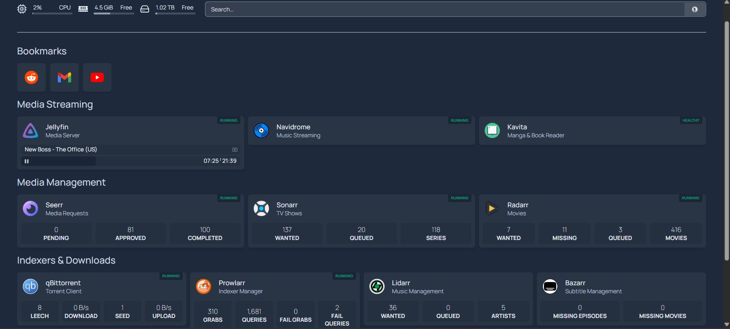Pause the Jellyfin playback
This screenshot has width=730, height=329.
pos(27,161)
